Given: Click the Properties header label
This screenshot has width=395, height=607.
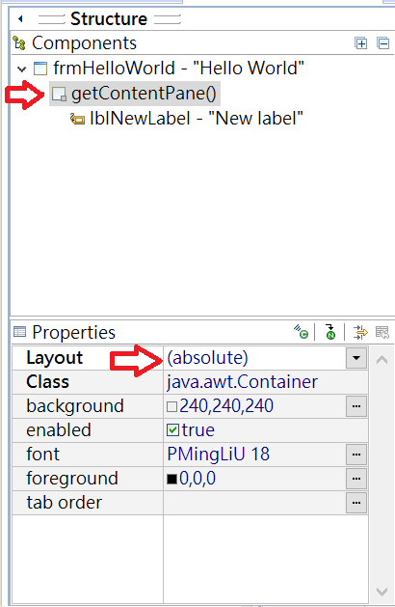Looking at the screenshot, I should (74, 332).
